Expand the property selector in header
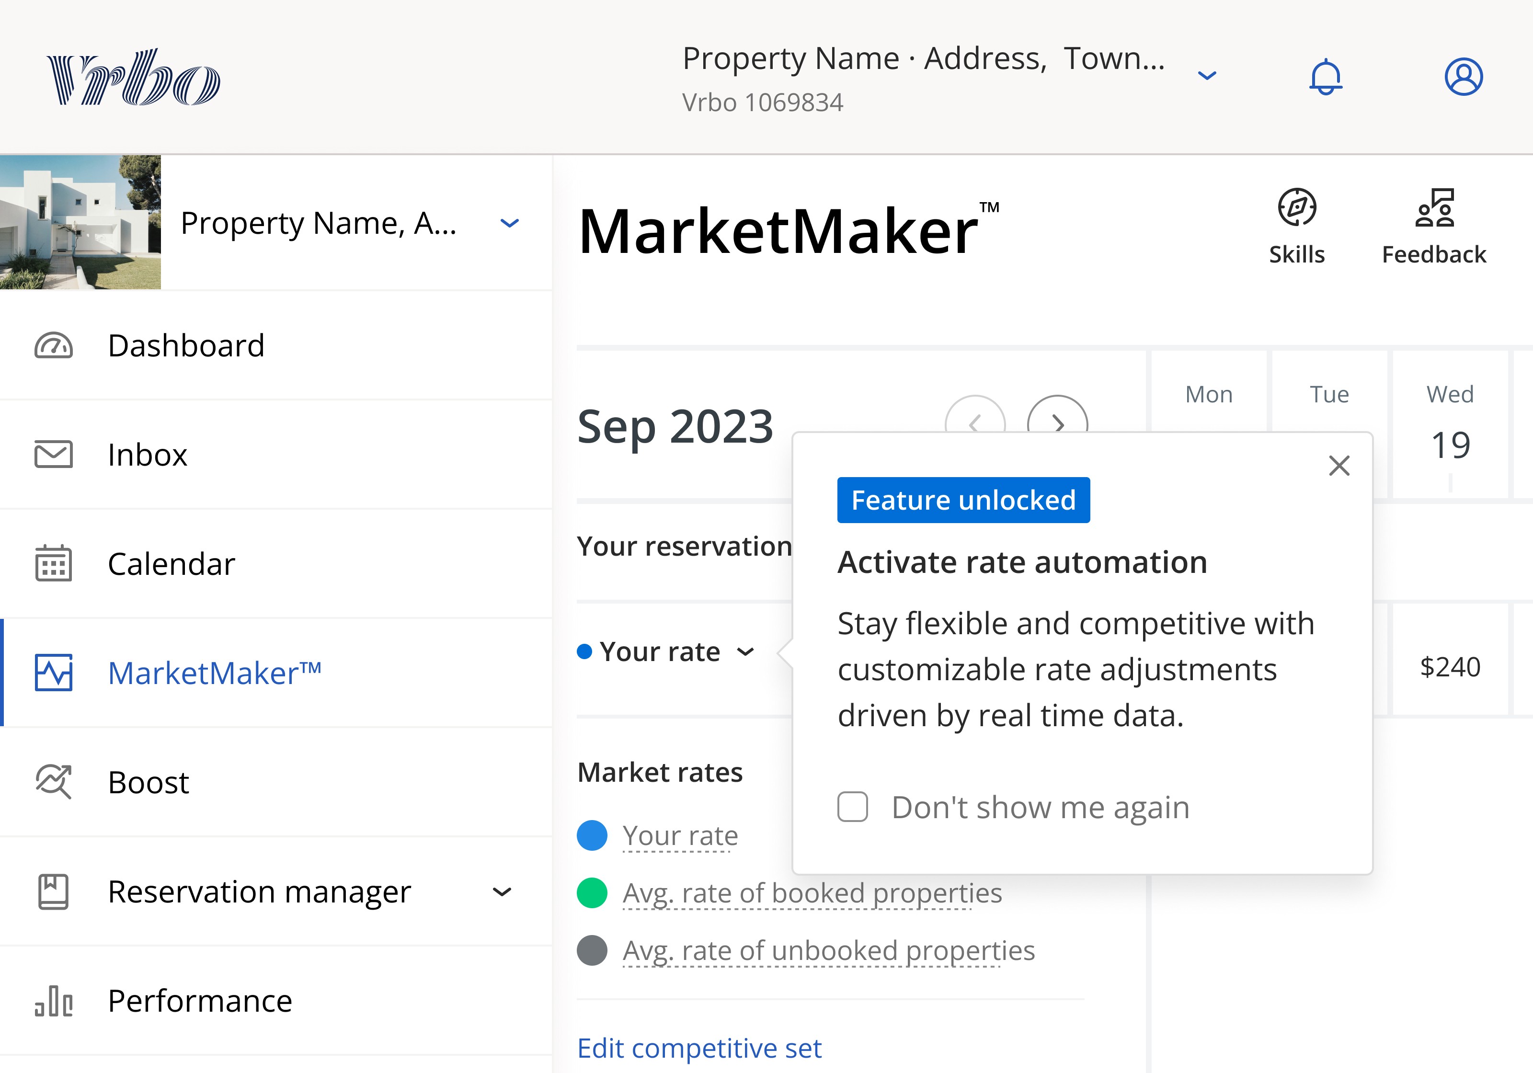1533x1073 pixels. click(1206, 76)
